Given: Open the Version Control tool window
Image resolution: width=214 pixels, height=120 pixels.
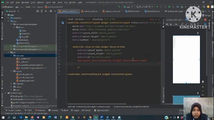Looking at the screenshot, I should (x=13, y=110).
